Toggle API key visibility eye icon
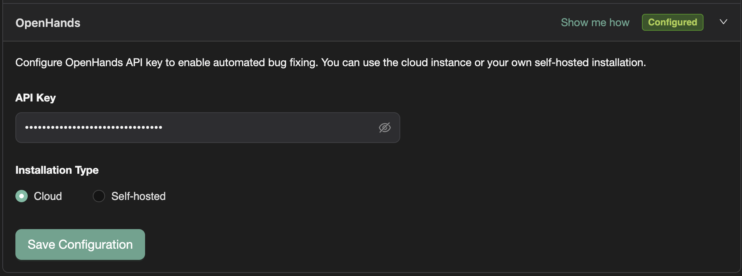742x276 pixels. coord(384,128)
